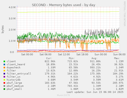Click the client legend color swatch
Screen dimensions: 127x98
[x=4, y=61]
